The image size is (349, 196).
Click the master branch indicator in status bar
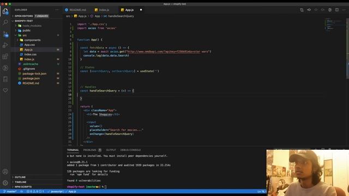pos(10,191)
